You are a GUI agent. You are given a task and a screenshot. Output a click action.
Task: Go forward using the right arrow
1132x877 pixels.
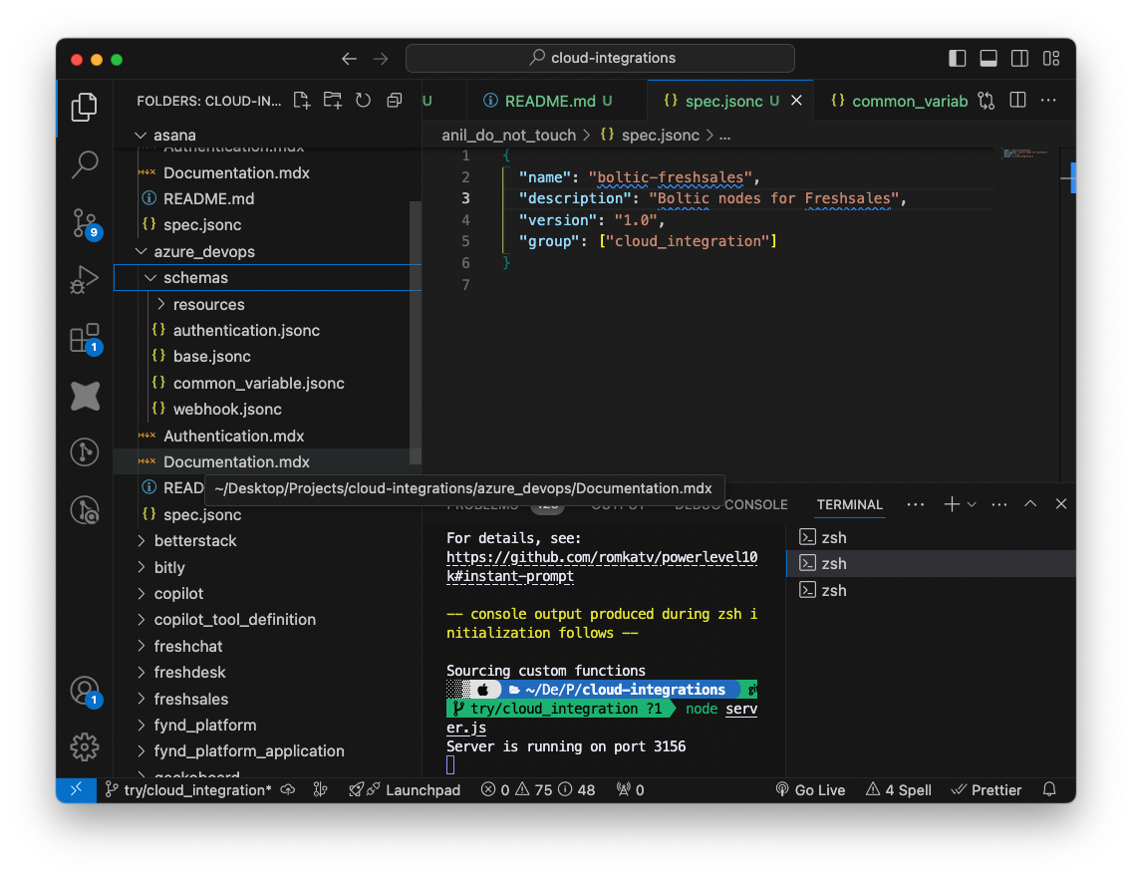pyautogui.click(x=381, y=59)
